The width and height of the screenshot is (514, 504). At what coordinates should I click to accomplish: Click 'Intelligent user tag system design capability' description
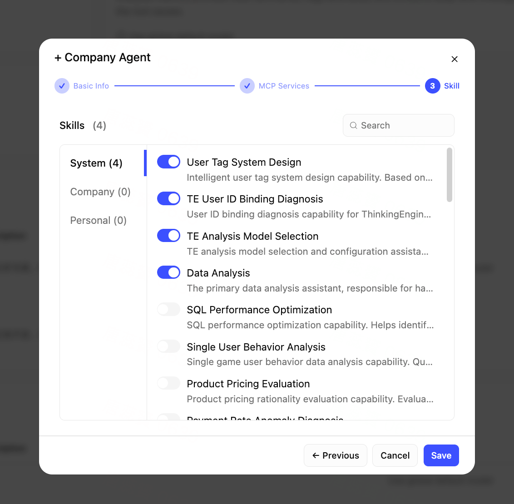310,178
